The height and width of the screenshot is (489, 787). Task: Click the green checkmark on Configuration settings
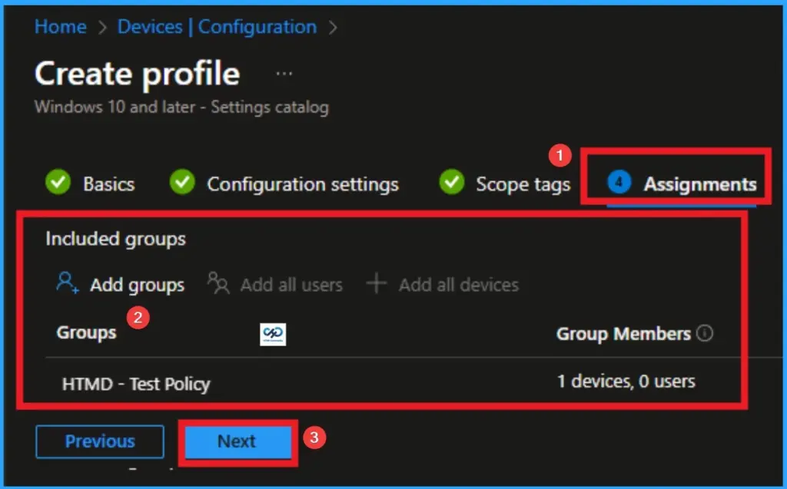tap(181, 183)
